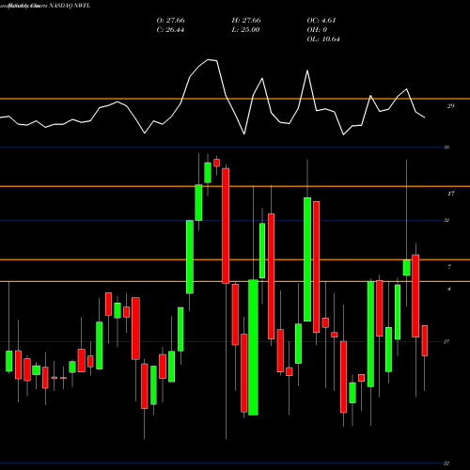Click the OC: 4.61 readout
This screenshot has width=470, height=470.
click(321, 21)
